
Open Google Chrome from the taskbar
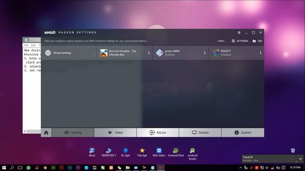[45, 168]
